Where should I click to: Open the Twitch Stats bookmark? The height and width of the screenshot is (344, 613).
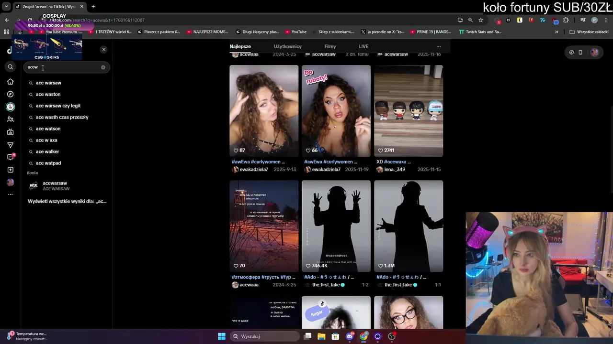pos(480,32)
